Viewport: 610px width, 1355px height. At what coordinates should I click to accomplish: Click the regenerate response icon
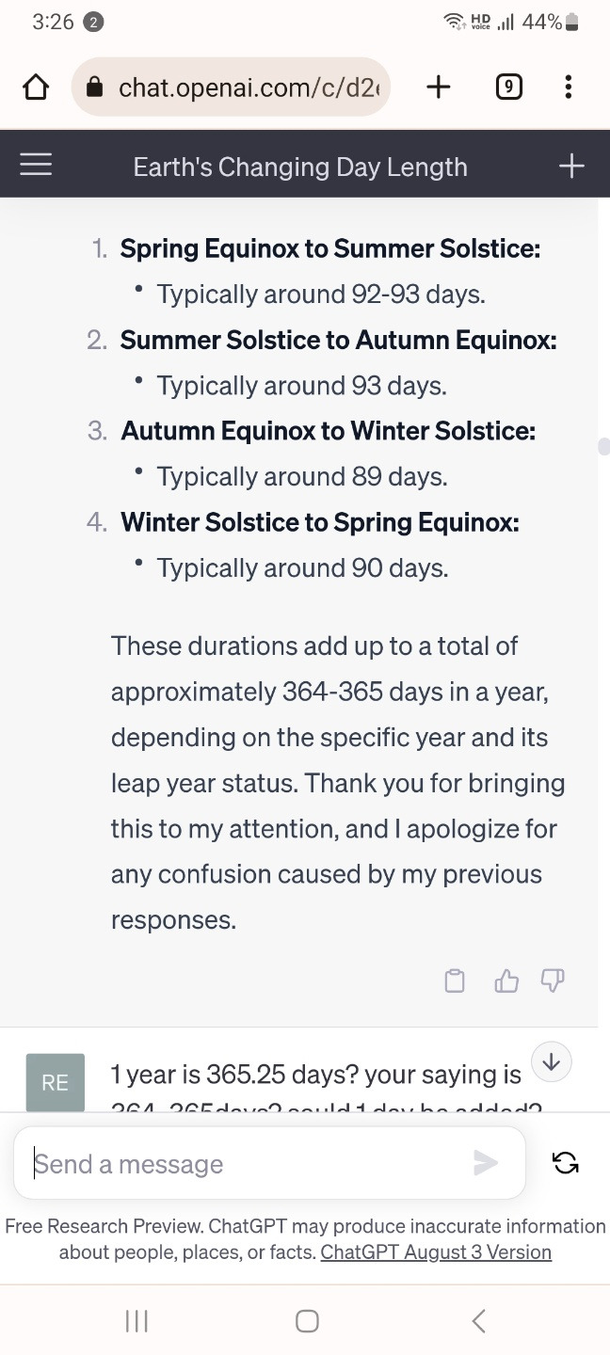(566, 1163)
